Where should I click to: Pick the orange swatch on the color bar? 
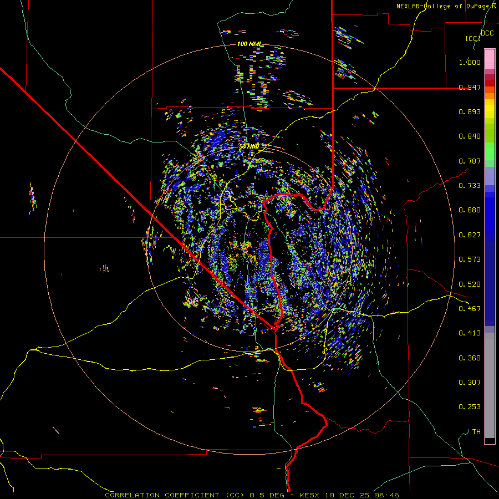click(x=490, y=96)
